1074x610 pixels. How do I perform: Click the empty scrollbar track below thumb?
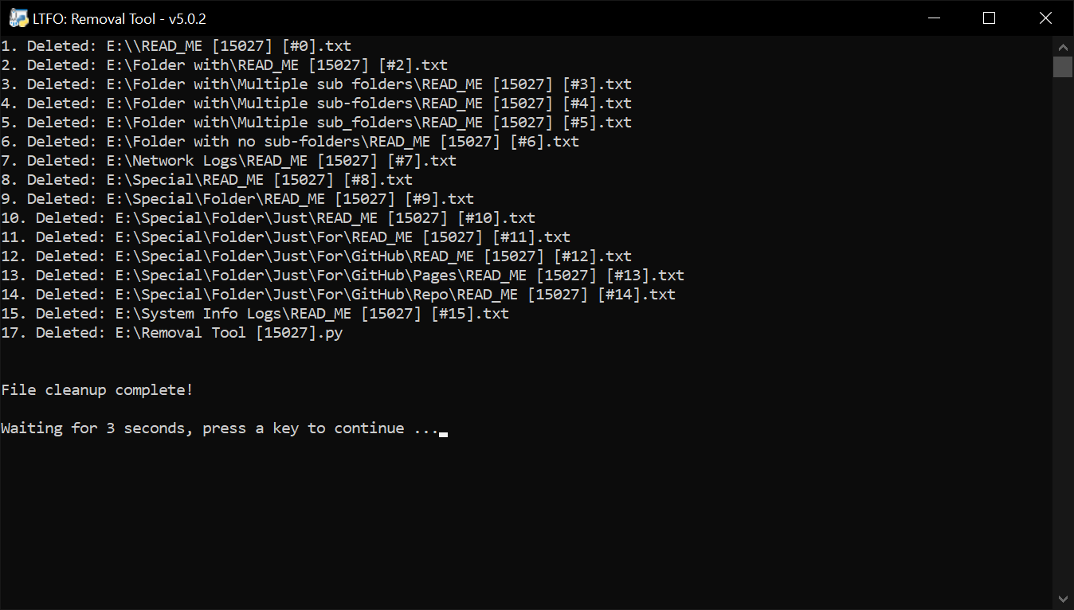click(x=1063, y=333)
